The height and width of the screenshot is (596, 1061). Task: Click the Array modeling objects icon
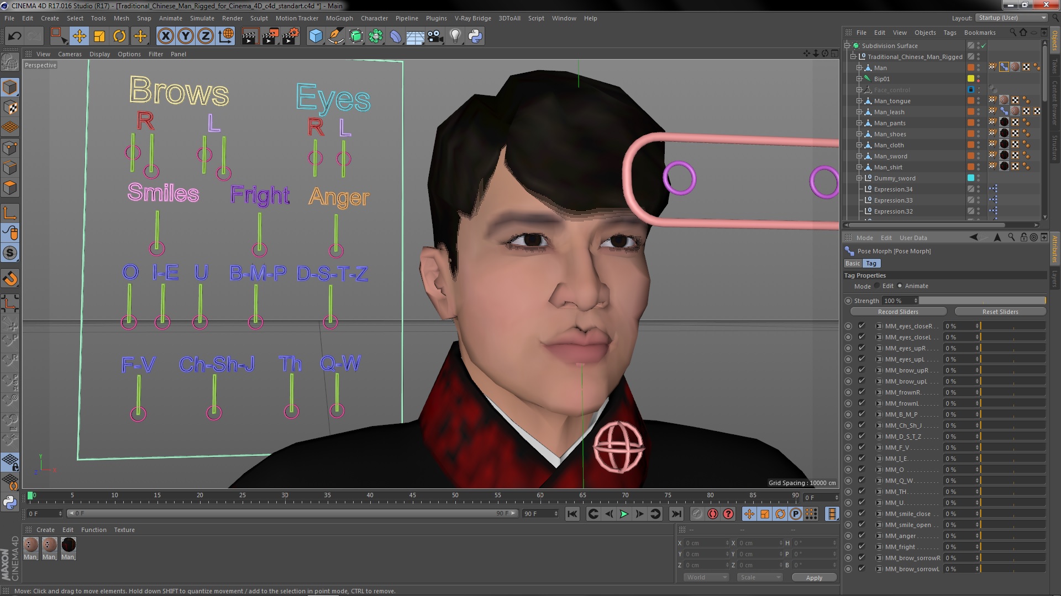(x=376, y=36)
